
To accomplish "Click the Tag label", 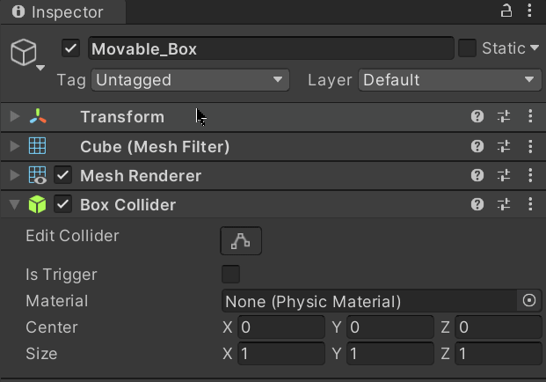I will 71,80.
